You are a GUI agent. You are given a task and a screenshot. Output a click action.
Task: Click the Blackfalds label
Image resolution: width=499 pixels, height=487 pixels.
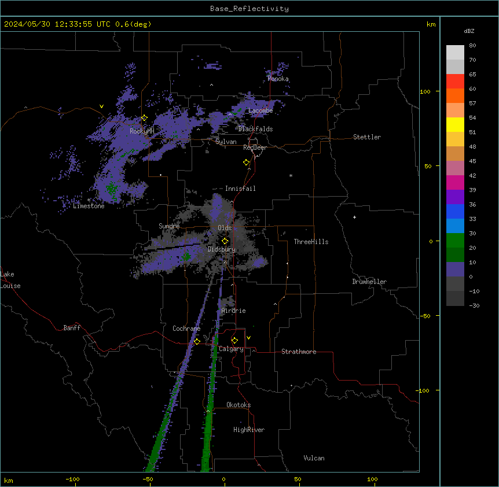(255, 129)
